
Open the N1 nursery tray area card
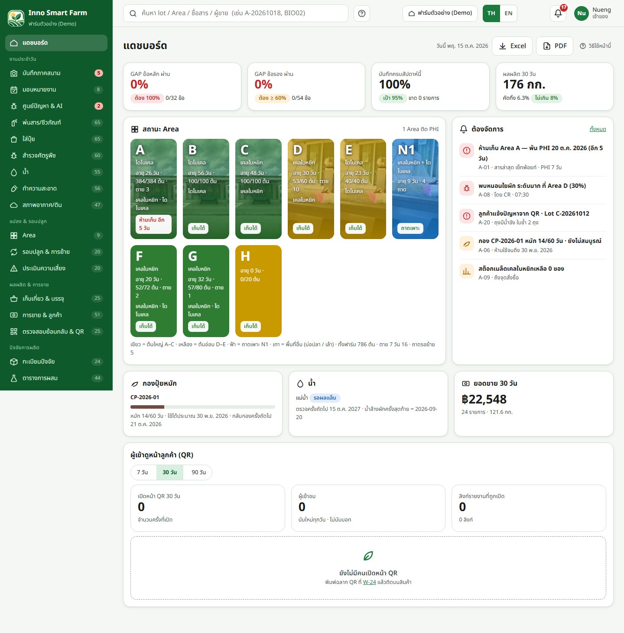point(415,189)
